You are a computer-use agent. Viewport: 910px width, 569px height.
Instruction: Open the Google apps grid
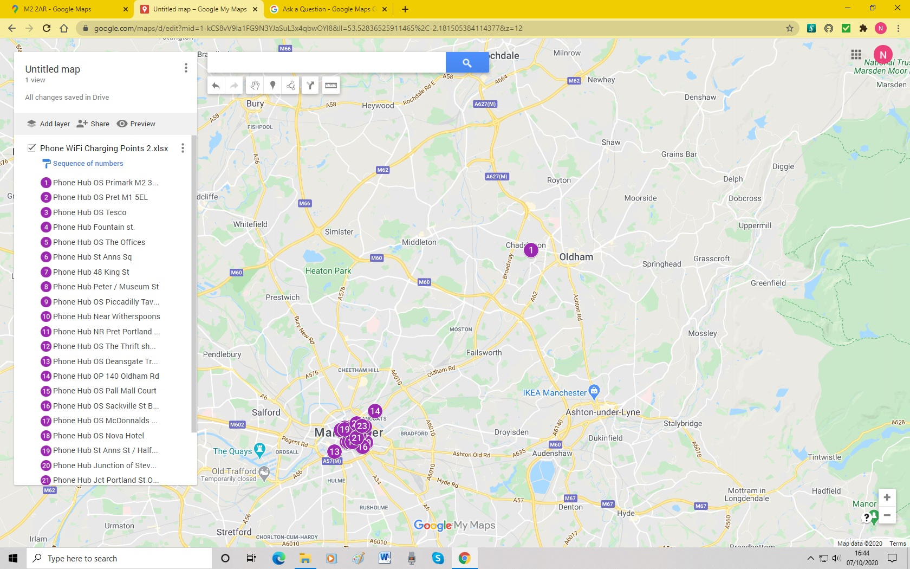click(856, 54)
